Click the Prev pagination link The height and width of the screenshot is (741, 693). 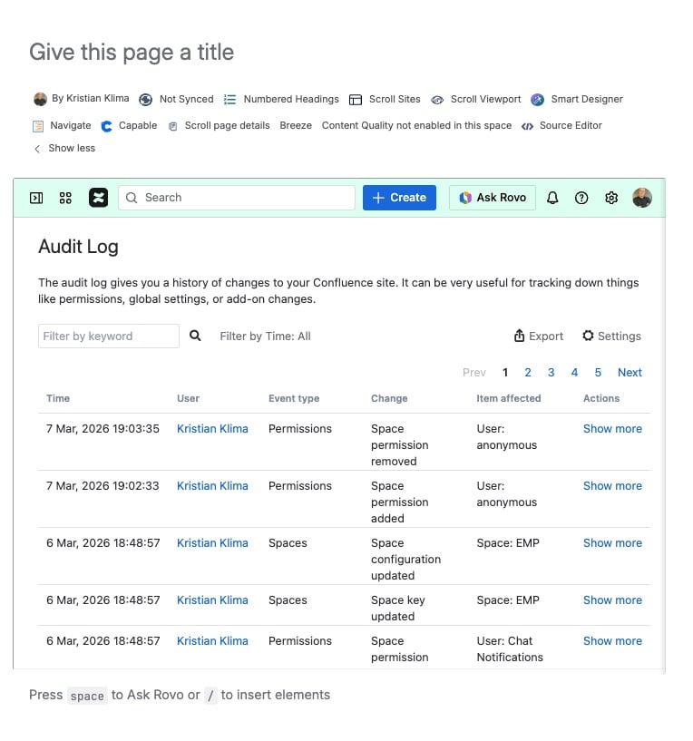(x=474, y=373)
